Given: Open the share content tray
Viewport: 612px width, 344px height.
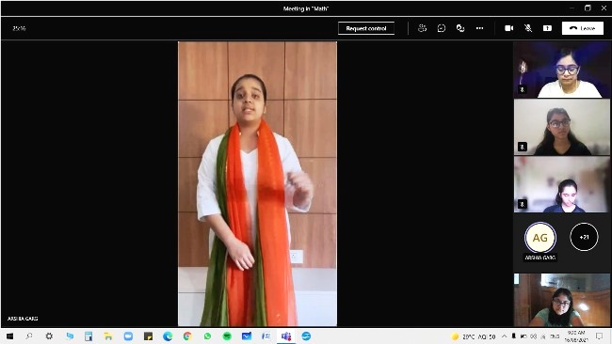Looking at the screenshot, I should pos(547,28).
